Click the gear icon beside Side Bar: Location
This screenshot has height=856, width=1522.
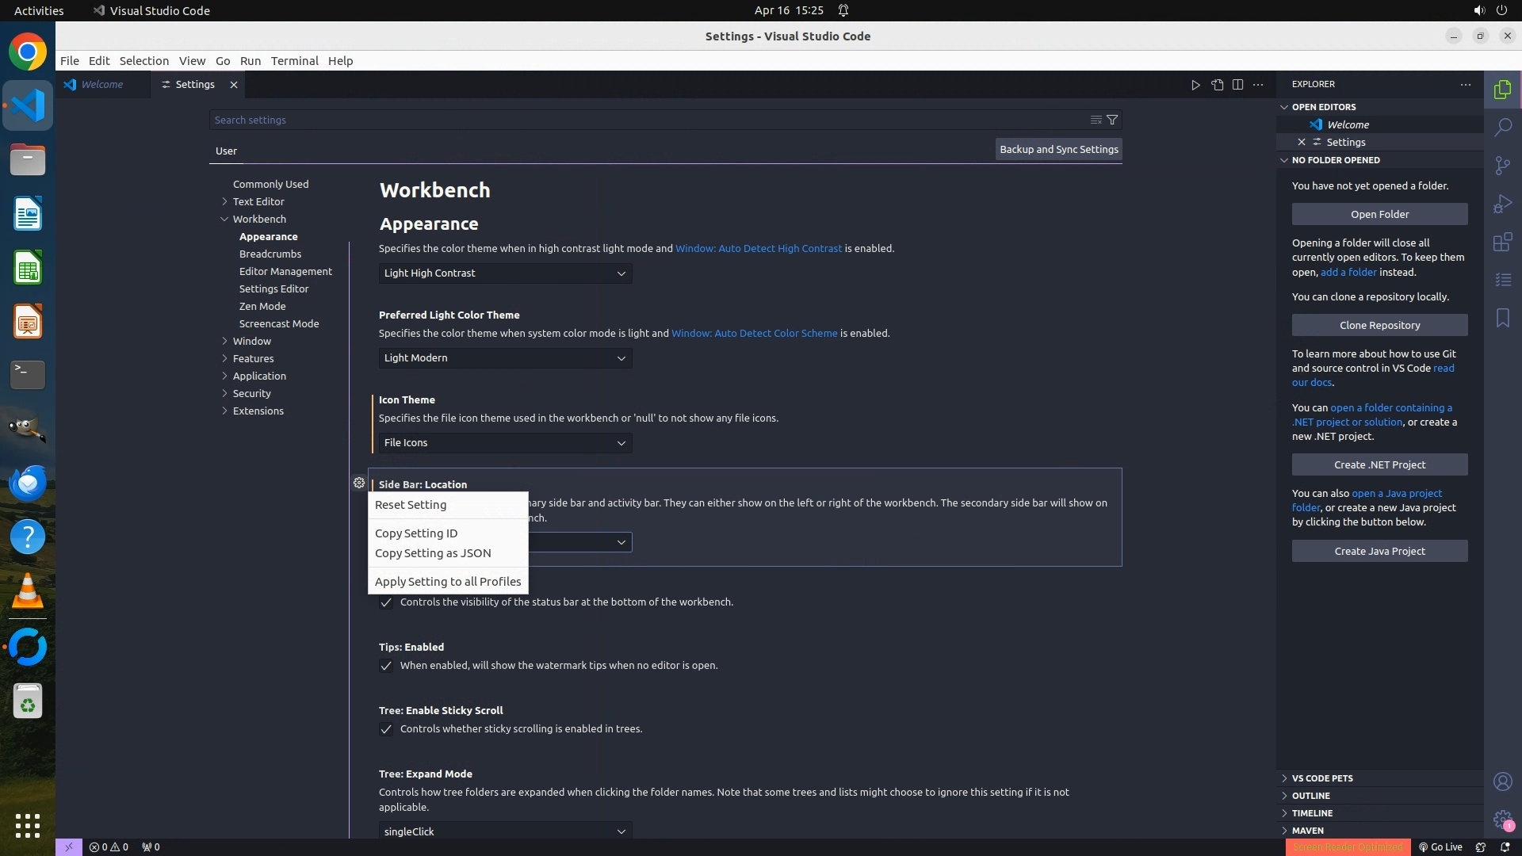pyautogui.click(x=359, y=483)
